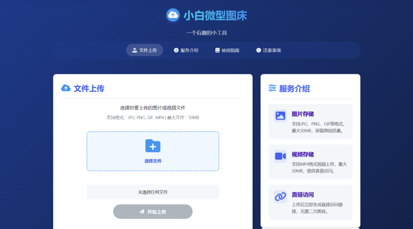Viewport: 413px width, 229px height.
Task: Click the exclamation icon beside 注意事项
Action: [258, 50]
